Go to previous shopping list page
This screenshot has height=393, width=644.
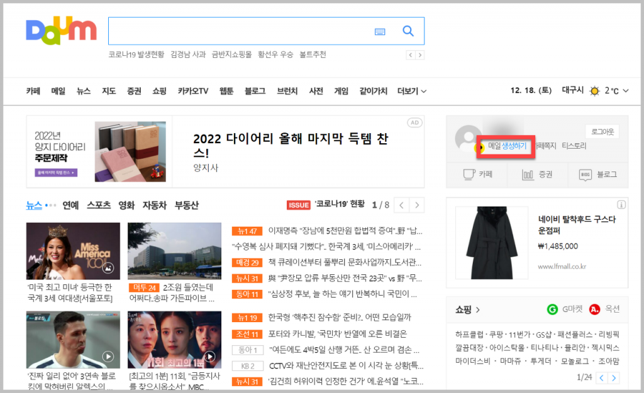pyautogui.click(x=601, y=377)
